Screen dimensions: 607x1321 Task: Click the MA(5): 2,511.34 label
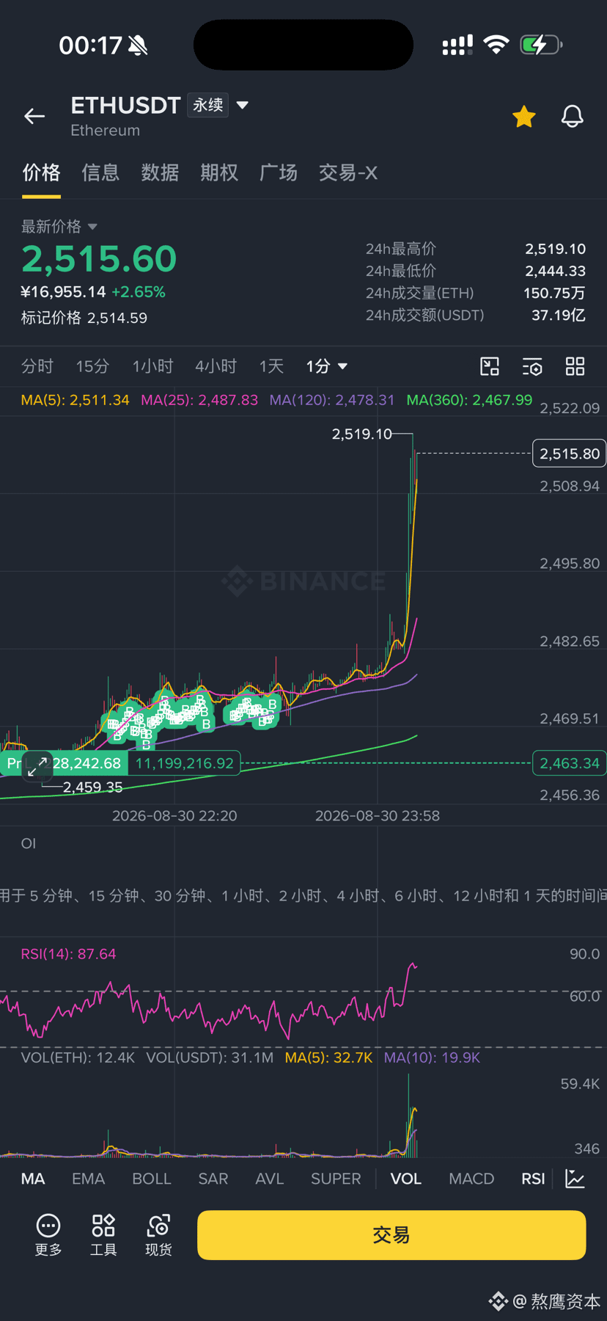[76, 400]
